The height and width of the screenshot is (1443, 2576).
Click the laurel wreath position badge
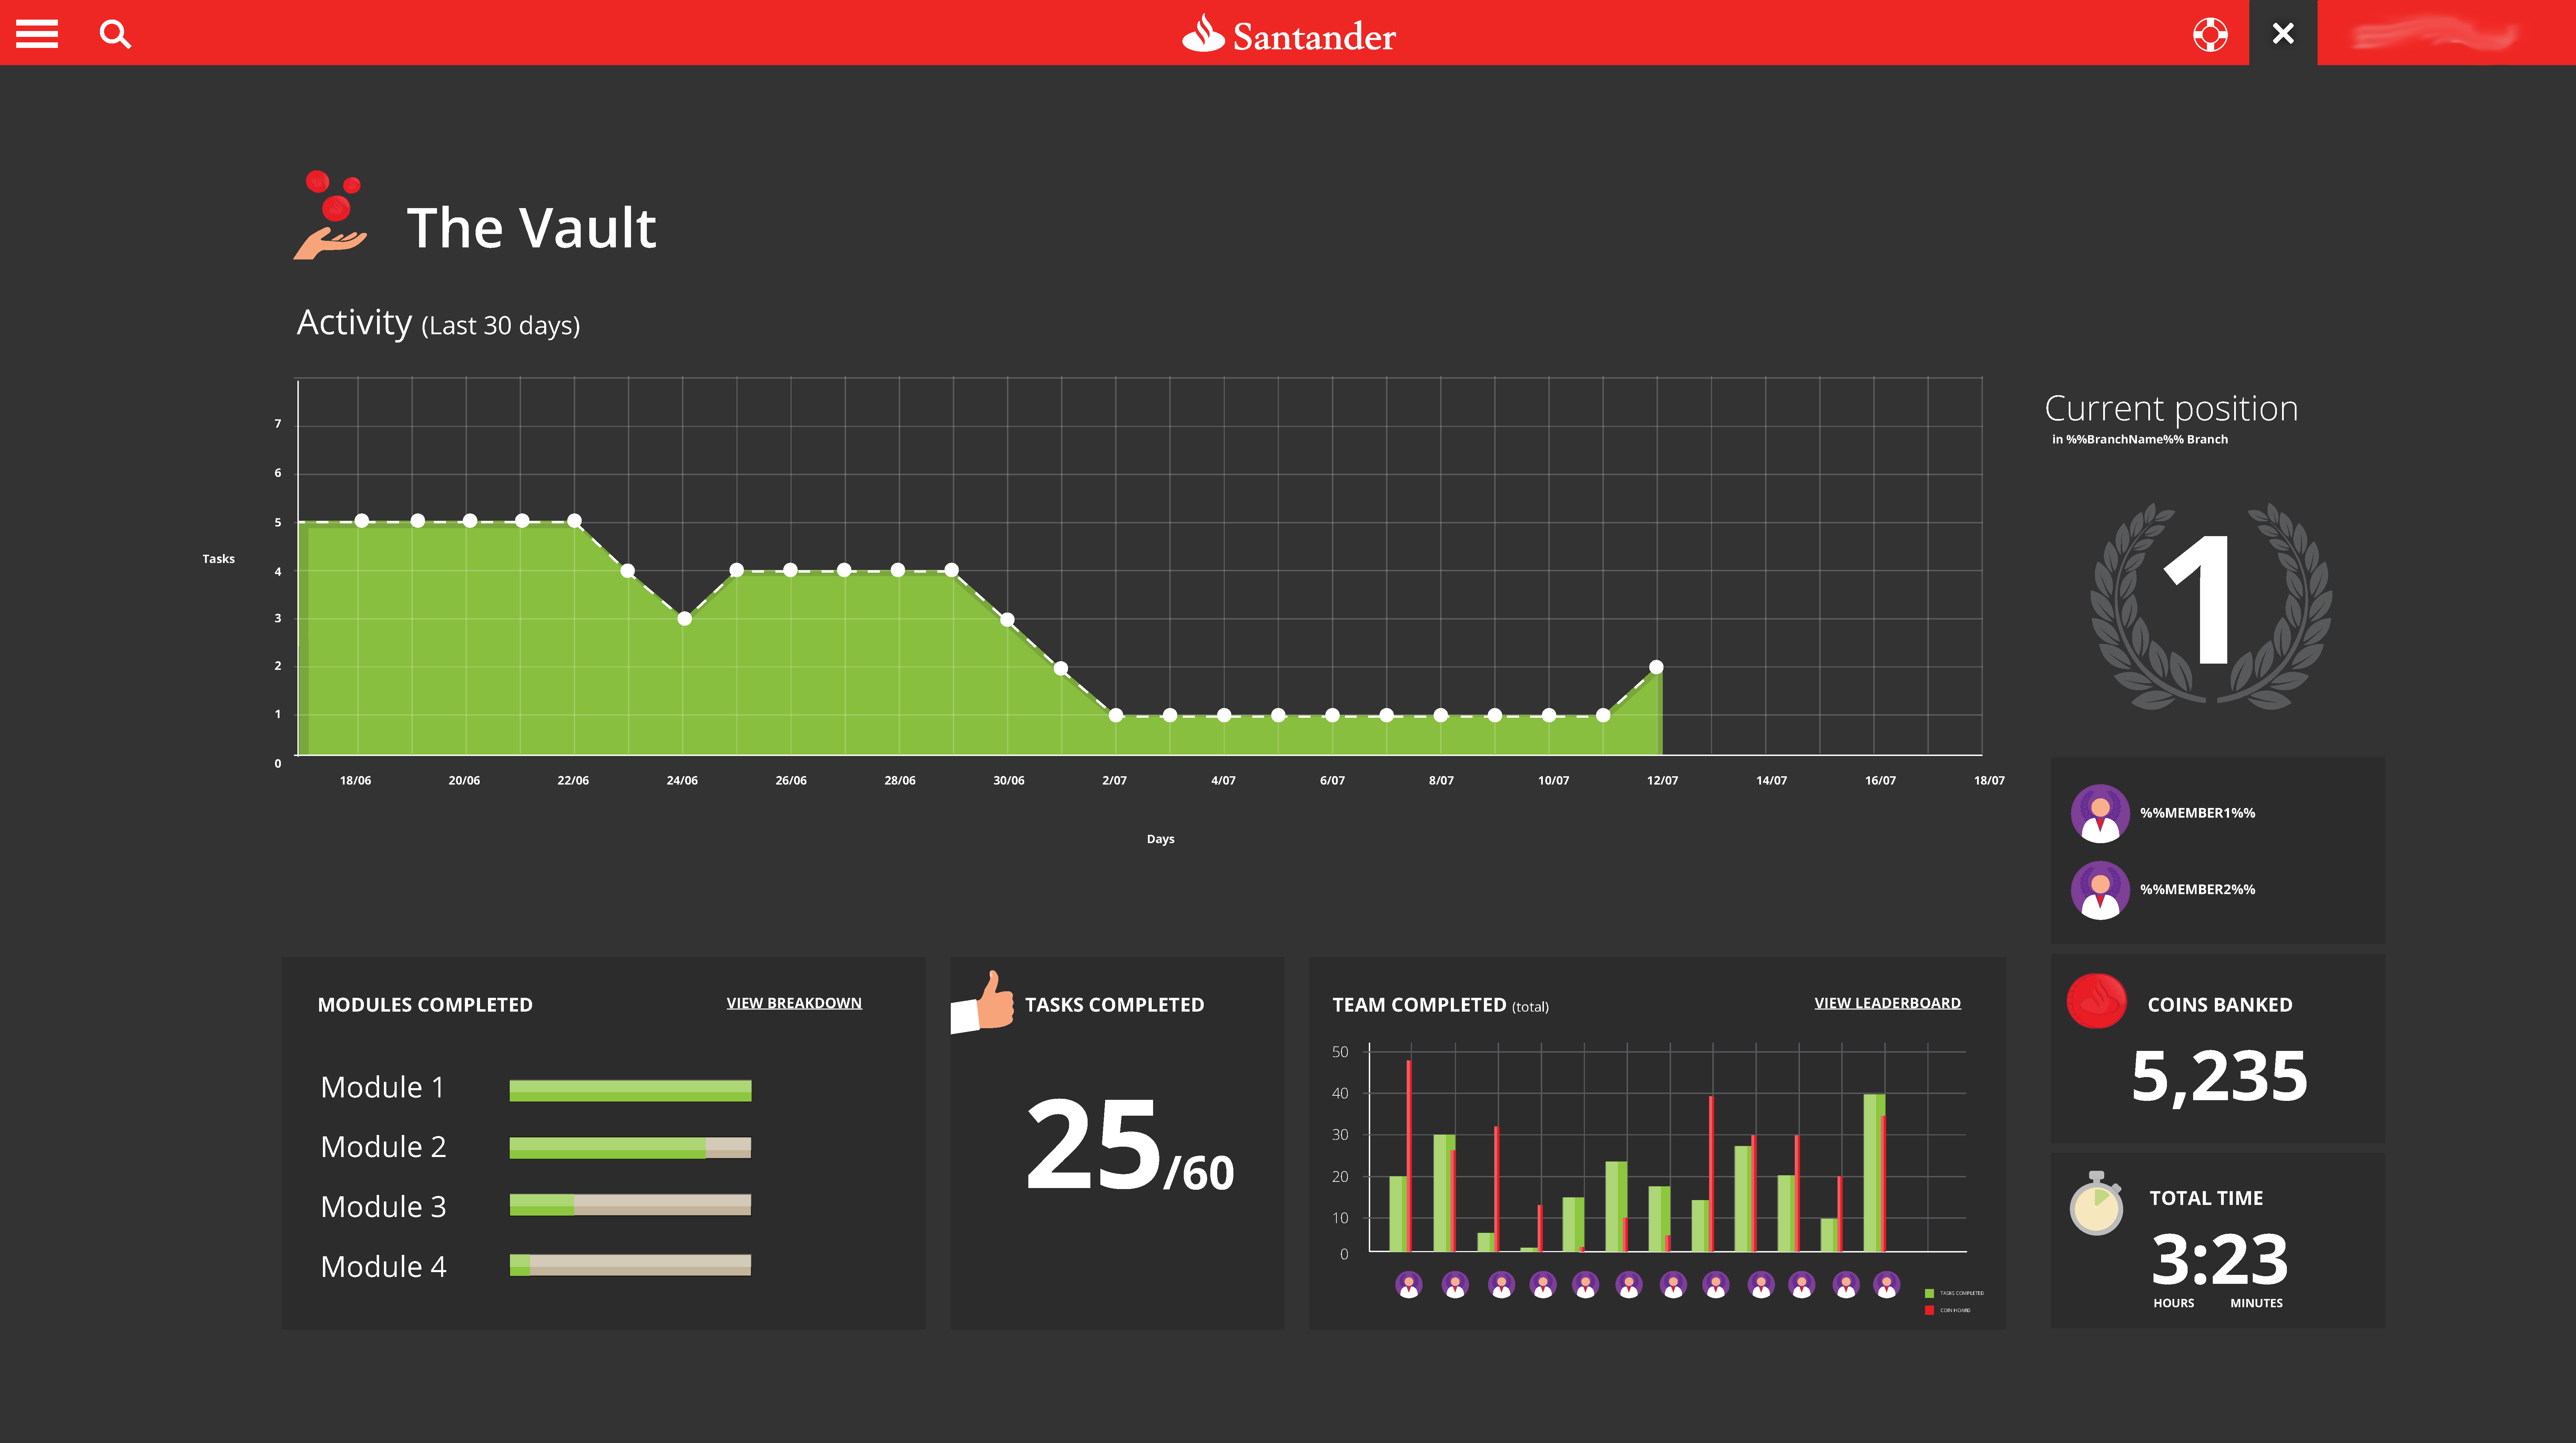pyautogui.click(x=2211, y=606)
